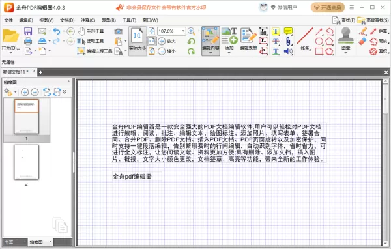The width and height of the screenshot is (391, 249).
Task: Expand the add (添加) dropdown arrow
Action: click(229, 53)
